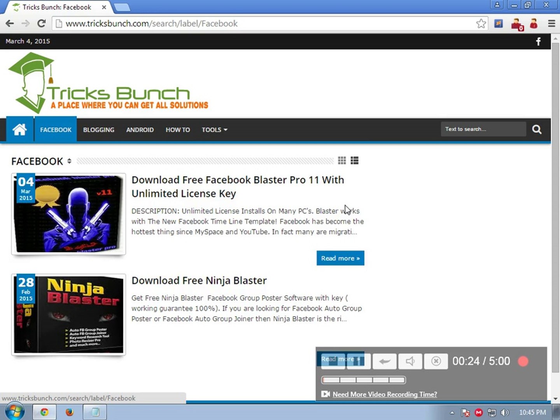Close the Tricks Bunch browser tab
This screenshot has width=560, height=420.
[104, 7]
